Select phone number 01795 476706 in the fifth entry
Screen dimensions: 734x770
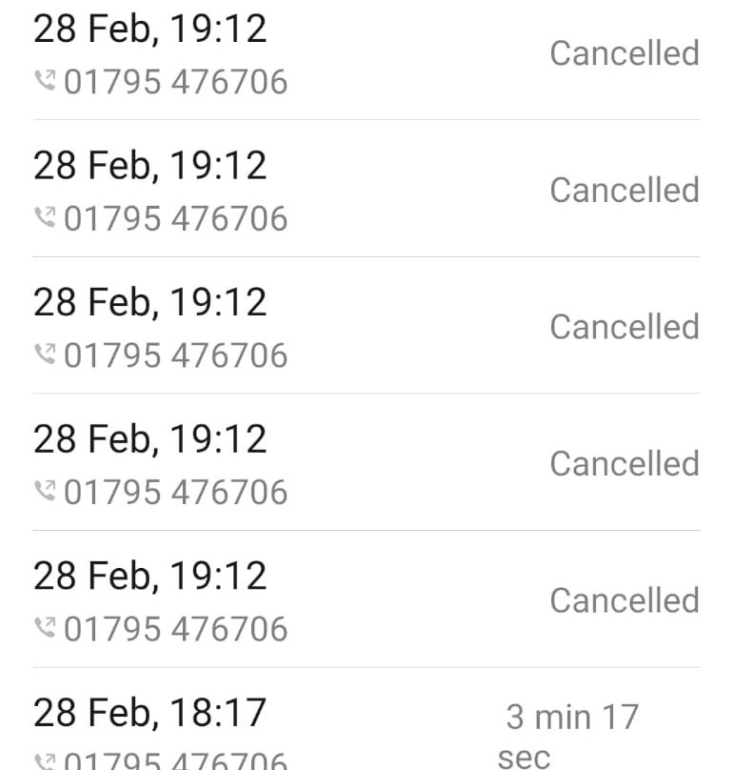pyautogui.click(x=176, y=629)
